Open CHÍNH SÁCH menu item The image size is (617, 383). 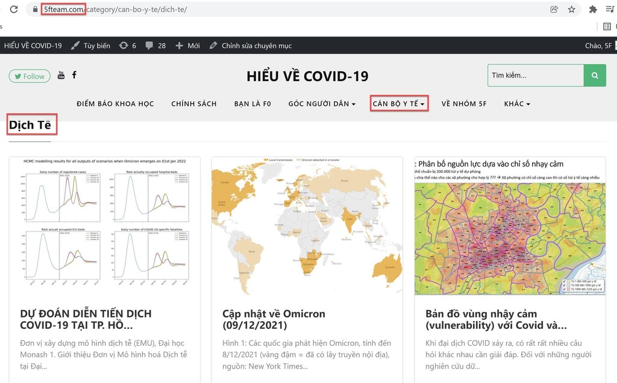(x=194, y=103)
